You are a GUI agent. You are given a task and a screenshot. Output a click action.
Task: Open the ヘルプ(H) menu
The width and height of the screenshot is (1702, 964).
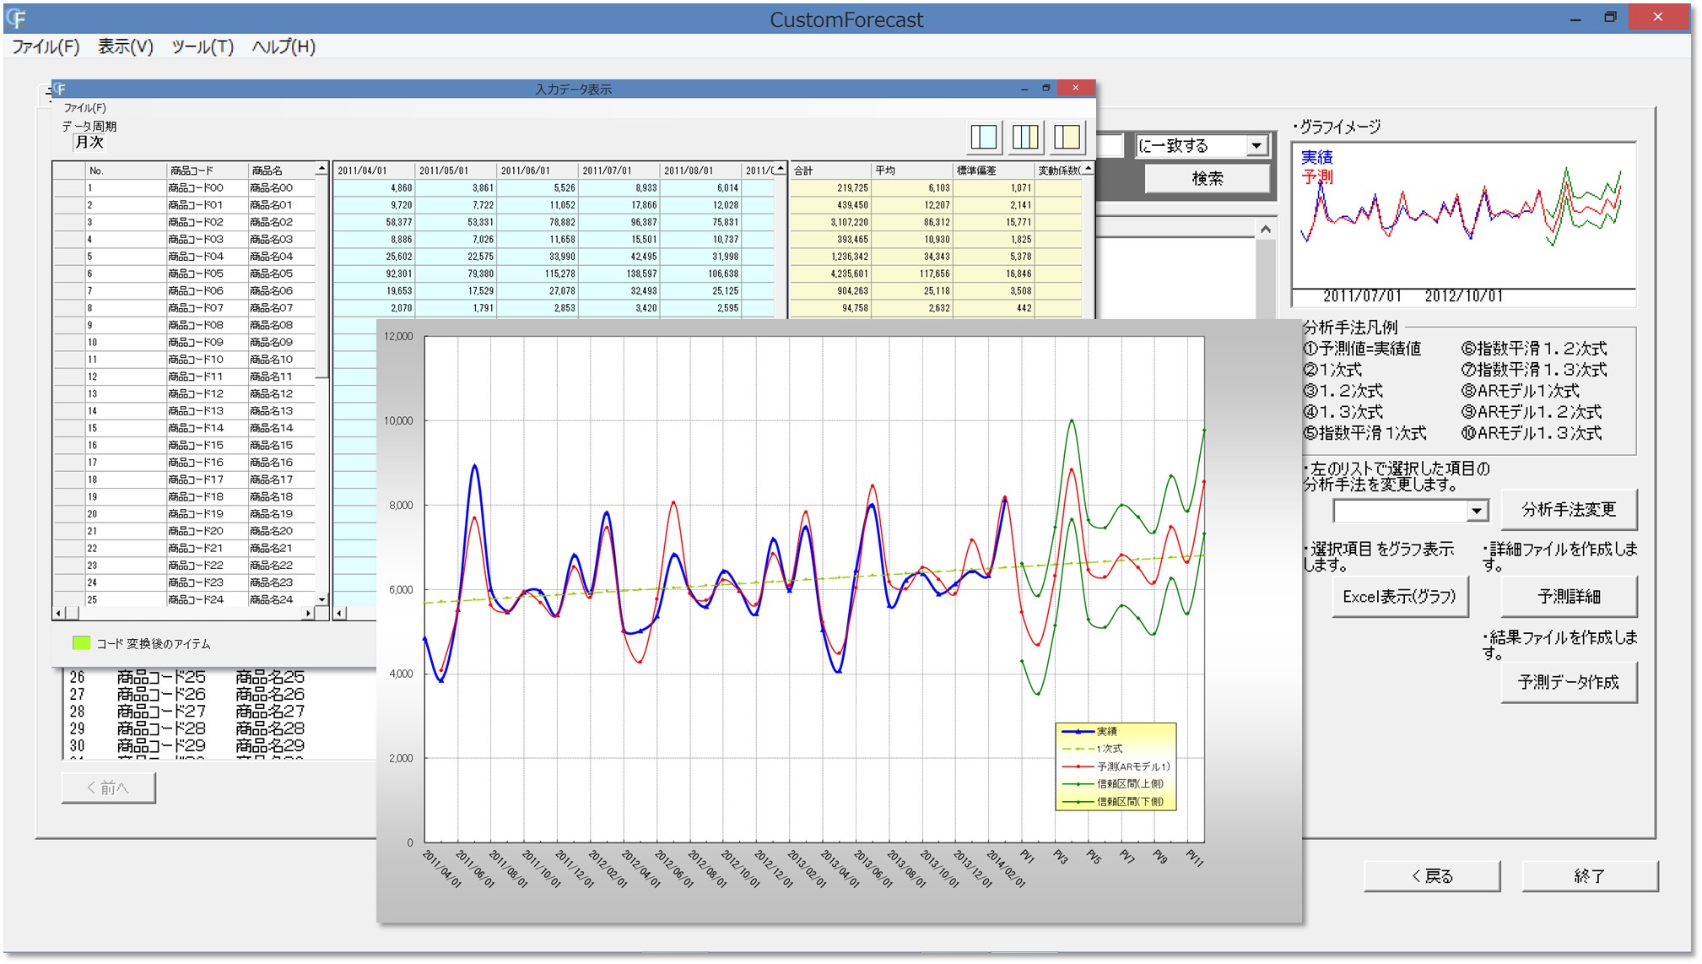(x=284, y=46)
